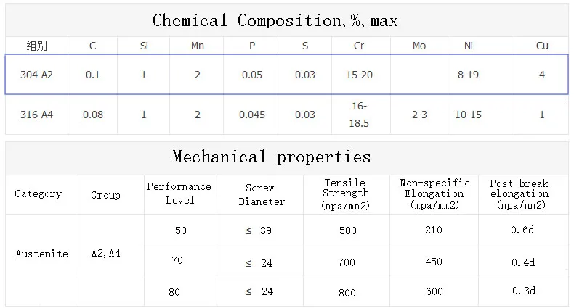
Task: Click the Tensile Strength column header
Action: pyautogui.click(x=347, y=194)
